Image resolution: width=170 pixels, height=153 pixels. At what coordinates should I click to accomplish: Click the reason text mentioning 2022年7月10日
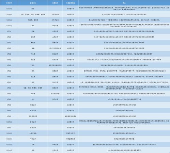pyautogui.click(x=124, y=59)
